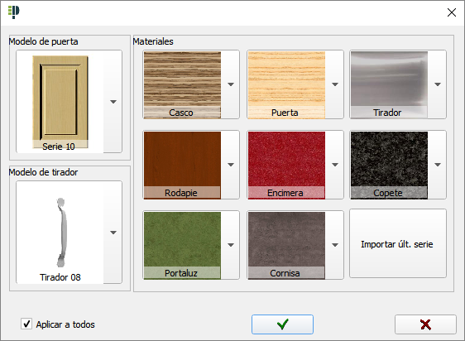The height and width of the screenshot is (341, 465).
Task: Expand the Encimera material dropdown
Action: point(335,165)
